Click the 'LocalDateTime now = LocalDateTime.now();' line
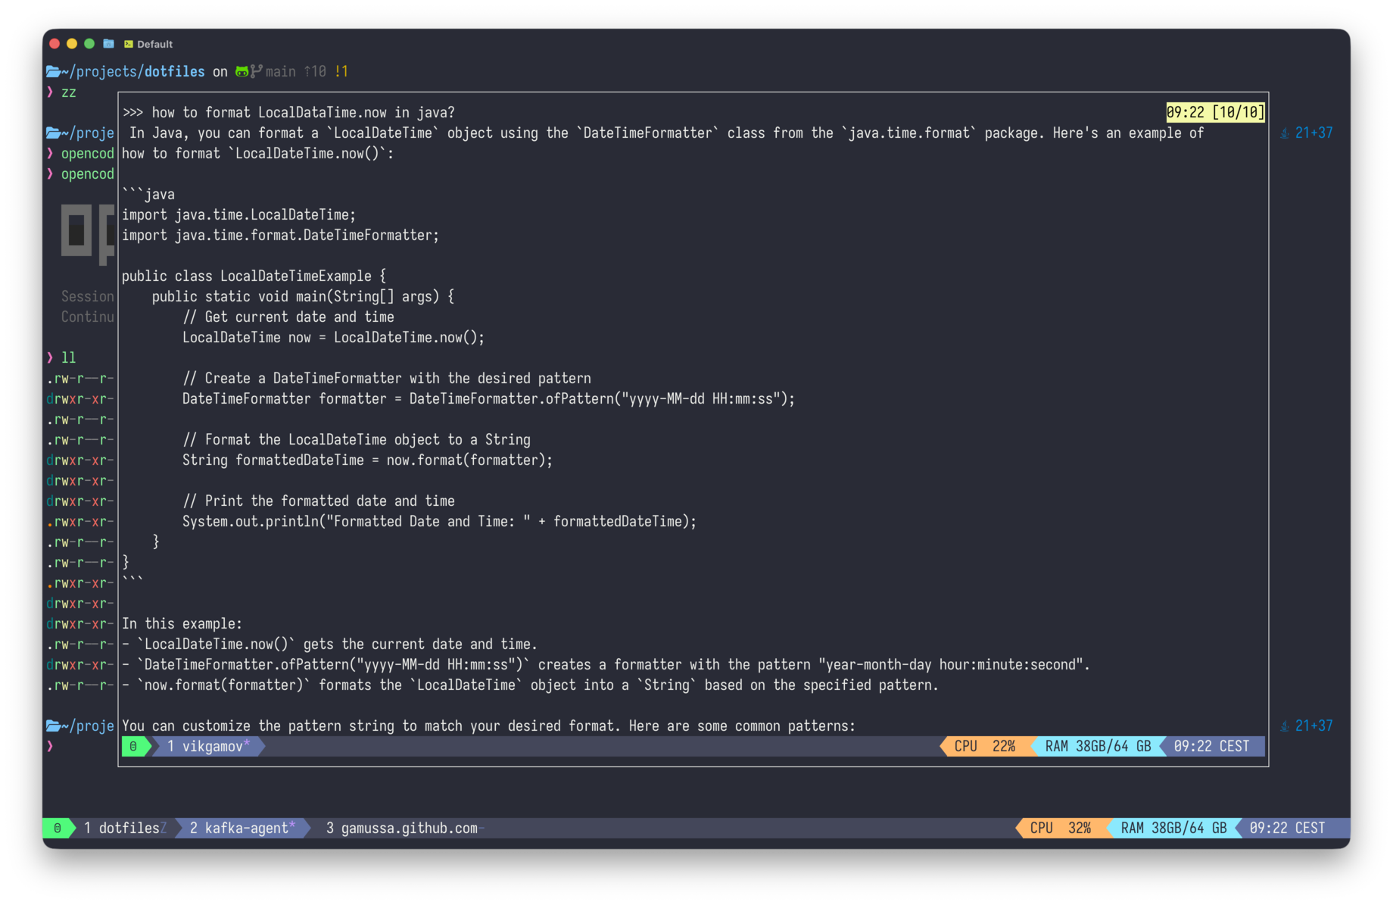Image resolution: width=1393 pixels, height=905 pixels. (333, 337)
